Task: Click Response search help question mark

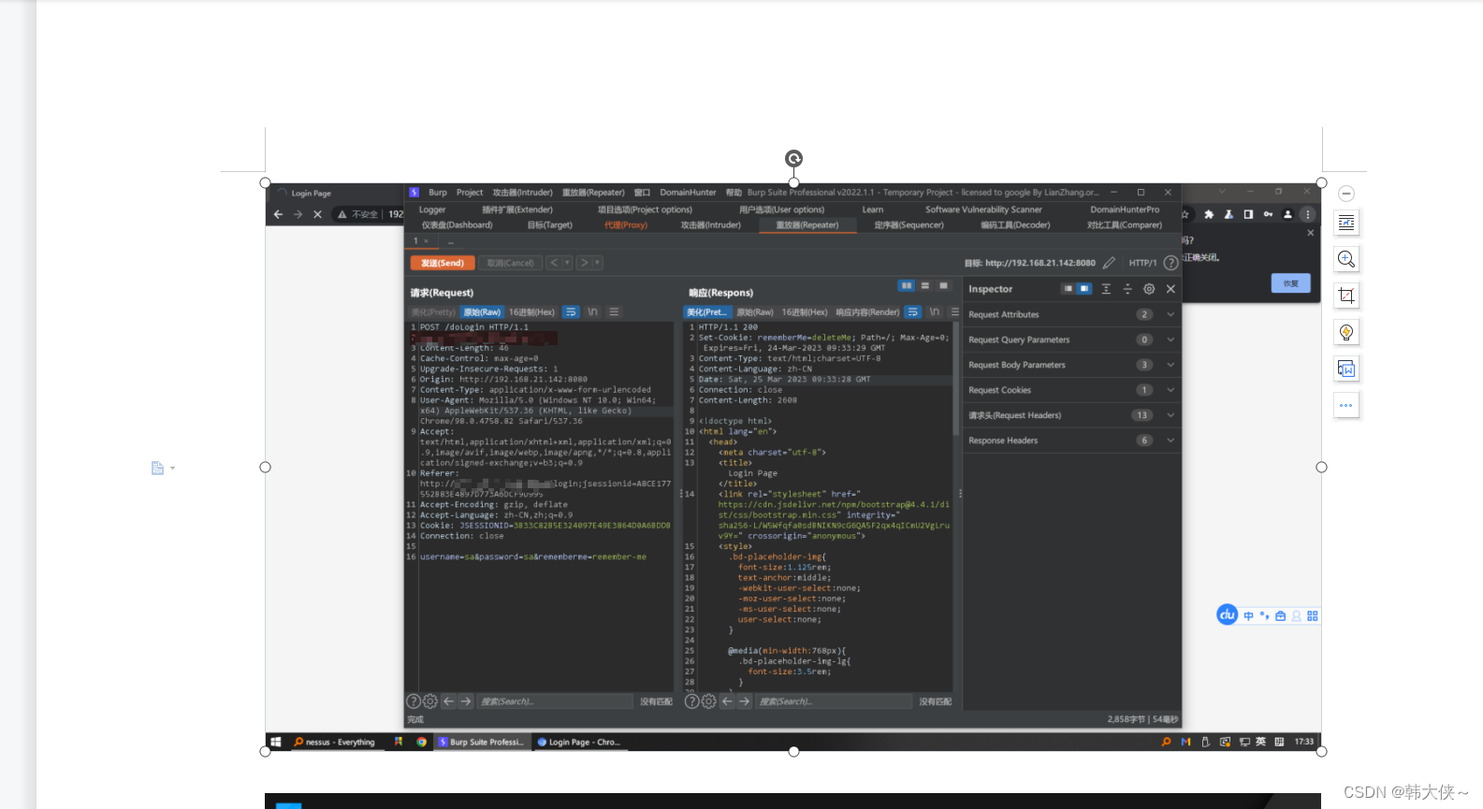Action: pyautogui.click(x=691, y=701)
